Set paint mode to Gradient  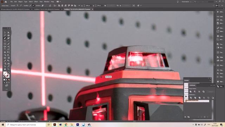click(x=6, y=80)
